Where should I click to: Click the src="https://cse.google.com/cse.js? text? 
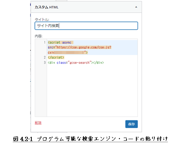[x=80, y=47]
